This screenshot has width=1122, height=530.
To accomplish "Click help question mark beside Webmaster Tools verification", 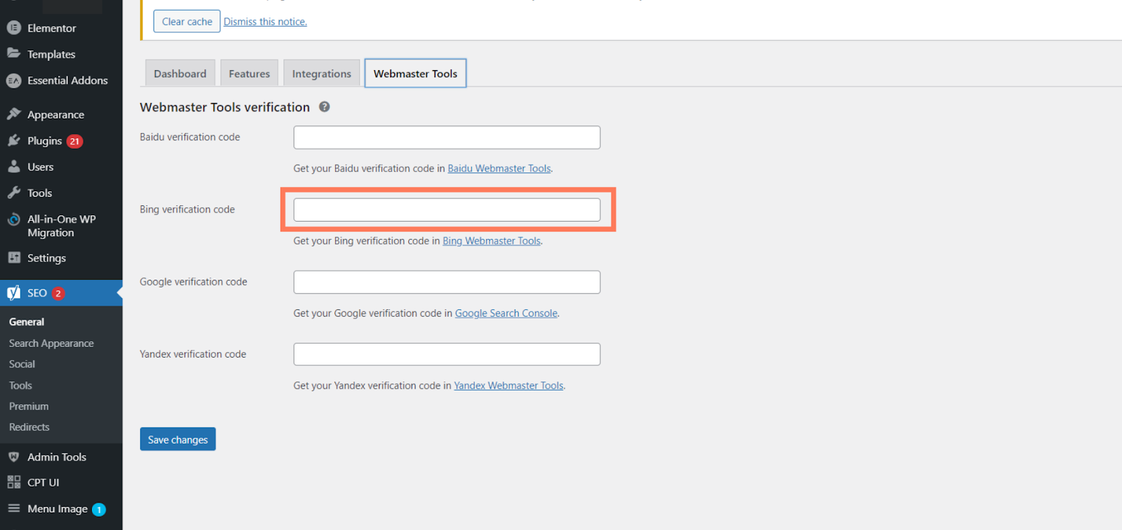I will [x=324, y=107].
